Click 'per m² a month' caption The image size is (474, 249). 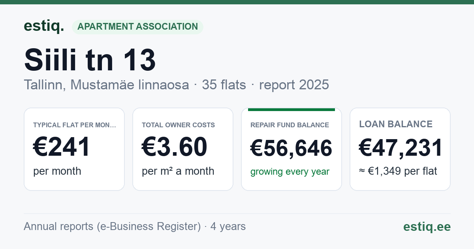178,171
